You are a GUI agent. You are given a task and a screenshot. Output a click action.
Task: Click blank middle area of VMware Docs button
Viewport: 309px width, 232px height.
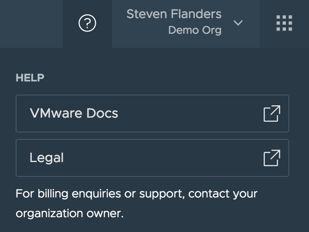click(x=185, y=114)
